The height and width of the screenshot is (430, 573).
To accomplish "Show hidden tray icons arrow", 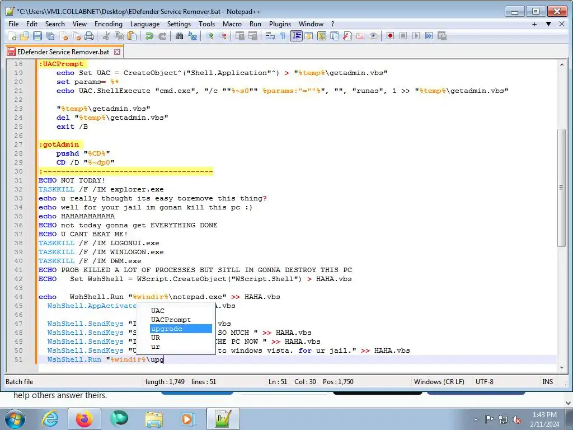I will pyautogui.click(x=476, y=419).
